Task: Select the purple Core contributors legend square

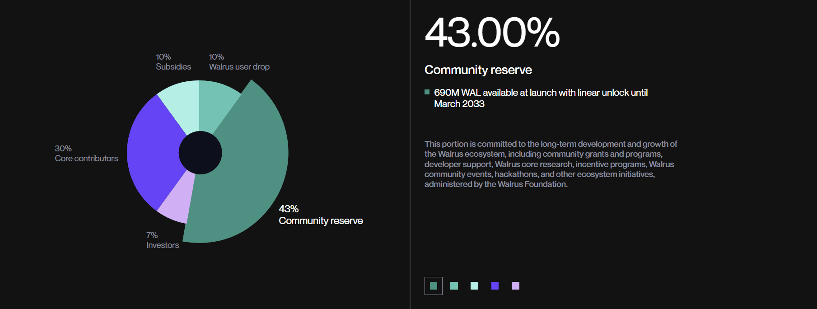Action: point(495,286)
